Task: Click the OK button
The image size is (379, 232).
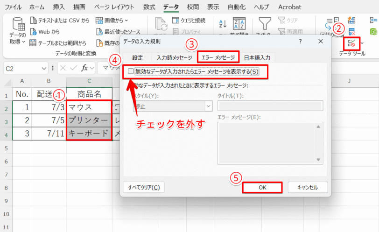Action: click(x=262, y=188)
